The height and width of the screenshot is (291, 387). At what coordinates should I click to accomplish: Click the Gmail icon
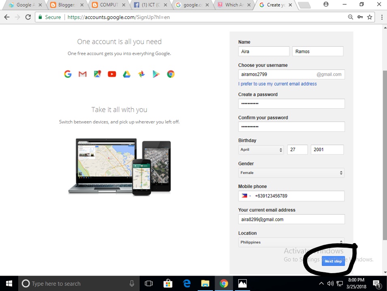[x=82, y=74]
